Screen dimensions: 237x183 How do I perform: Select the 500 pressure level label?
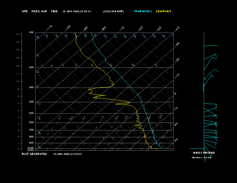pyautogui.click(x=31, y=113)
